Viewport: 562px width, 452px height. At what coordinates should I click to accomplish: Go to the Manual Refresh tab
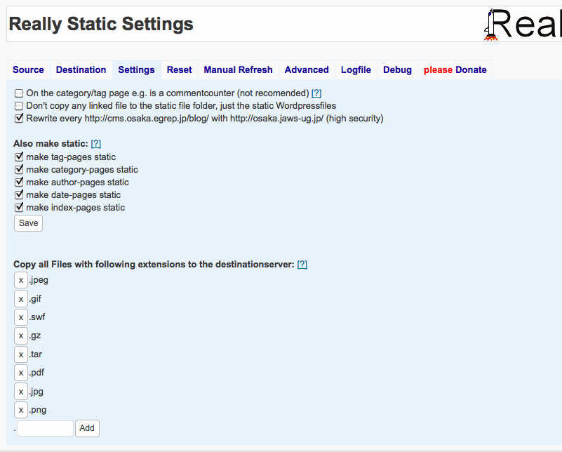click(x=239, y=69)
